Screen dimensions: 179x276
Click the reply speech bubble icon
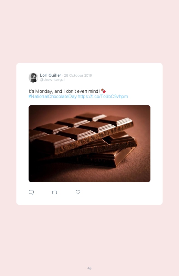(x=31, y=192)
